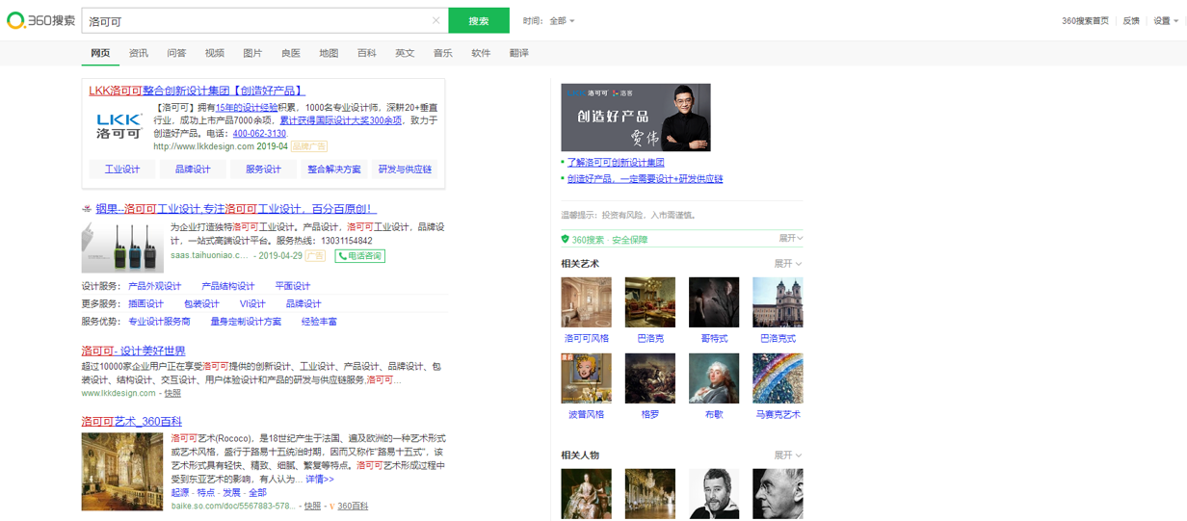This screenshot has height=521, width=1187.
Task: Expand the 安全保障 展开 chevron
Action: point(790,238)
